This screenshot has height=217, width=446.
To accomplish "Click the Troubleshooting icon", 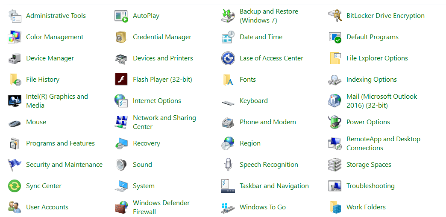I will 335,186.
